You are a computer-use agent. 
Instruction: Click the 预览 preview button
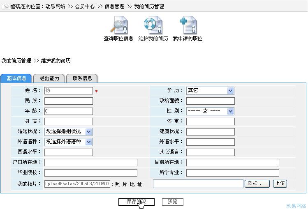(x=172, y=202)
